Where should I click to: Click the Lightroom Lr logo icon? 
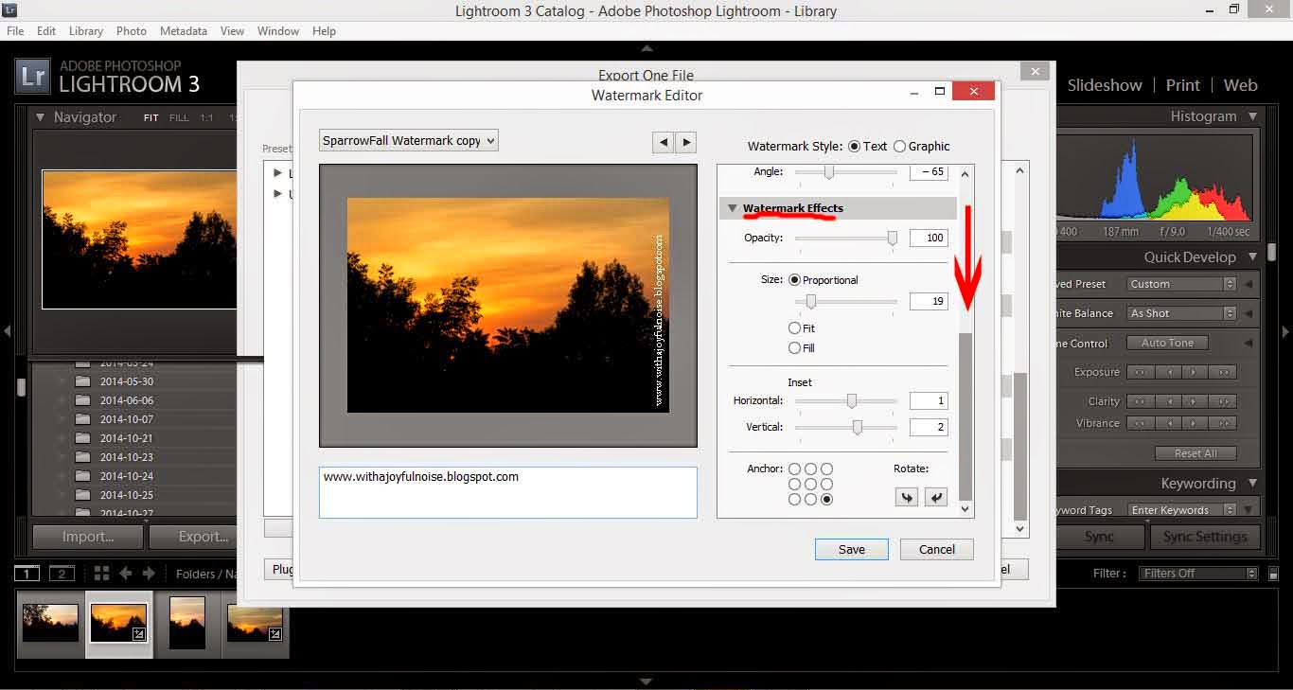click(x=33, y=77)
